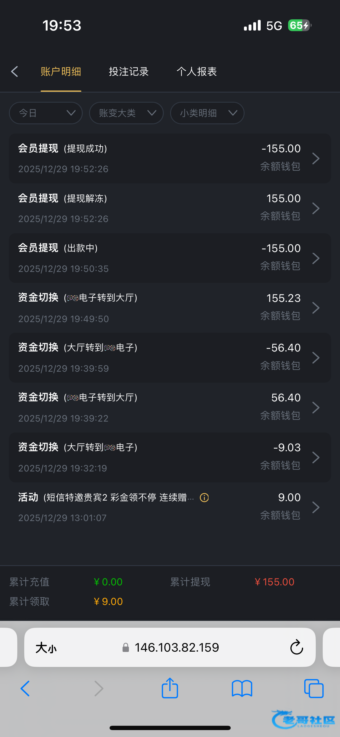The height and width of the screenshot is (737, 340).
Task: Switch to the 投注记录 tab
Action: coord(129,72)
